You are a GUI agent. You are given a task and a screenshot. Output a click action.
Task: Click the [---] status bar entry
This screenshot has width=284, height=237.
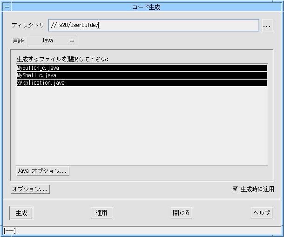pos(10,231)
